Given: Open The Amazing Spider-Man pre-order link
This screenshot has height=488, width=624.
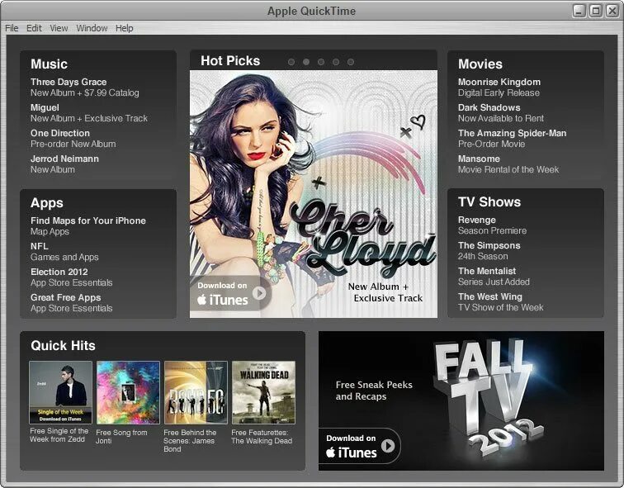Looking at the screenshot, I should coord(513,139).
